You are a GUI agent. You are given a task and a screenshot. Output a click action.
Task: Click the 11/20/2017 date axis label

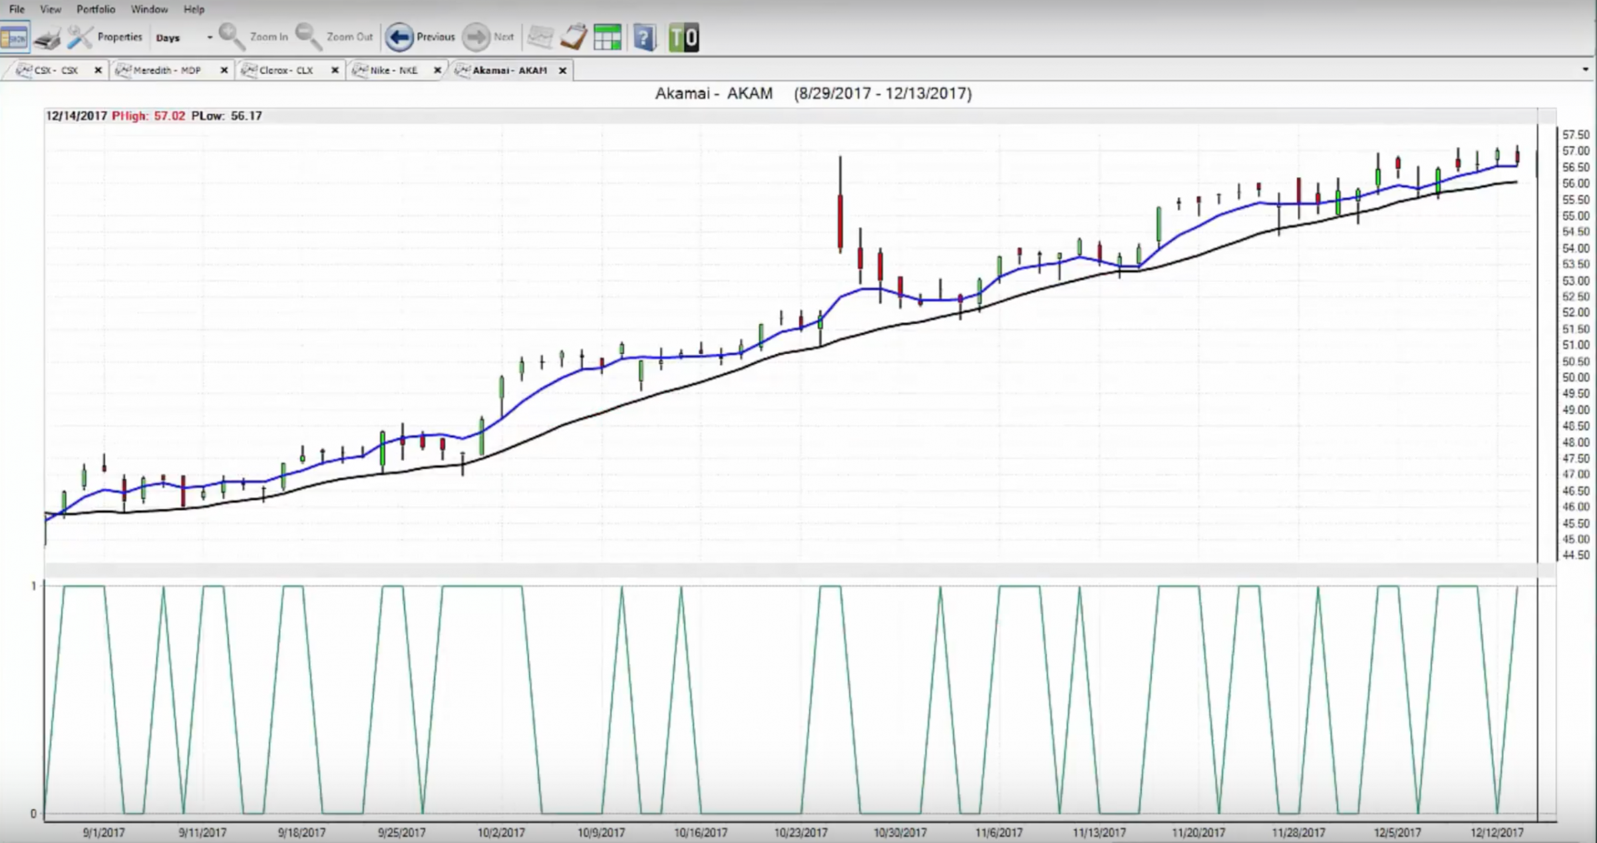[x=1198, y=832]
